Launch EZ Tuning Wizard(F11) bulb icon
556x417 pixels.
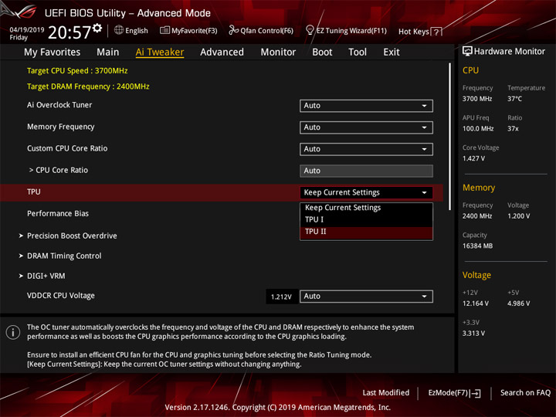coord(310,30)
